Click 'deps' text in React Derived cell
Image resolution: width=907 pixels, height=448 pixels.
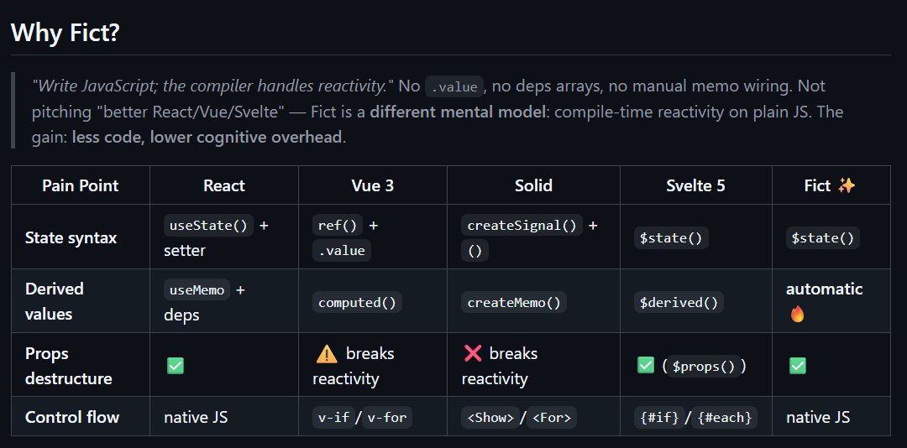click(x=181, y=315)
